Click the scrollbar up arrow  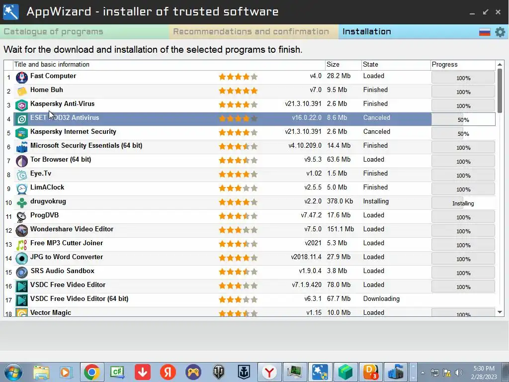500,64
